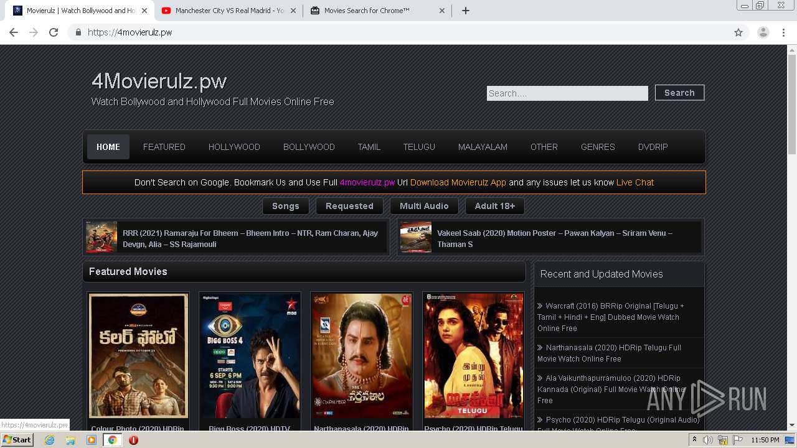Open a new tab with plus button
Viewport: 797px width, 448px height.
(x=465, y=11)
